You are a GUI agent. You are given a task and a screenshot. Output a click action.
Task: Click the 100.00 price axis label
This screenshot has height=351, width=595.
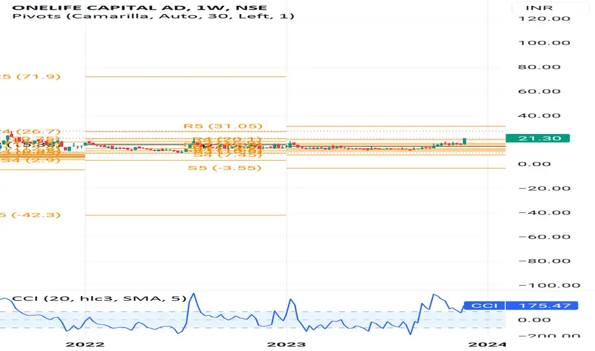(x=544, y=43)
